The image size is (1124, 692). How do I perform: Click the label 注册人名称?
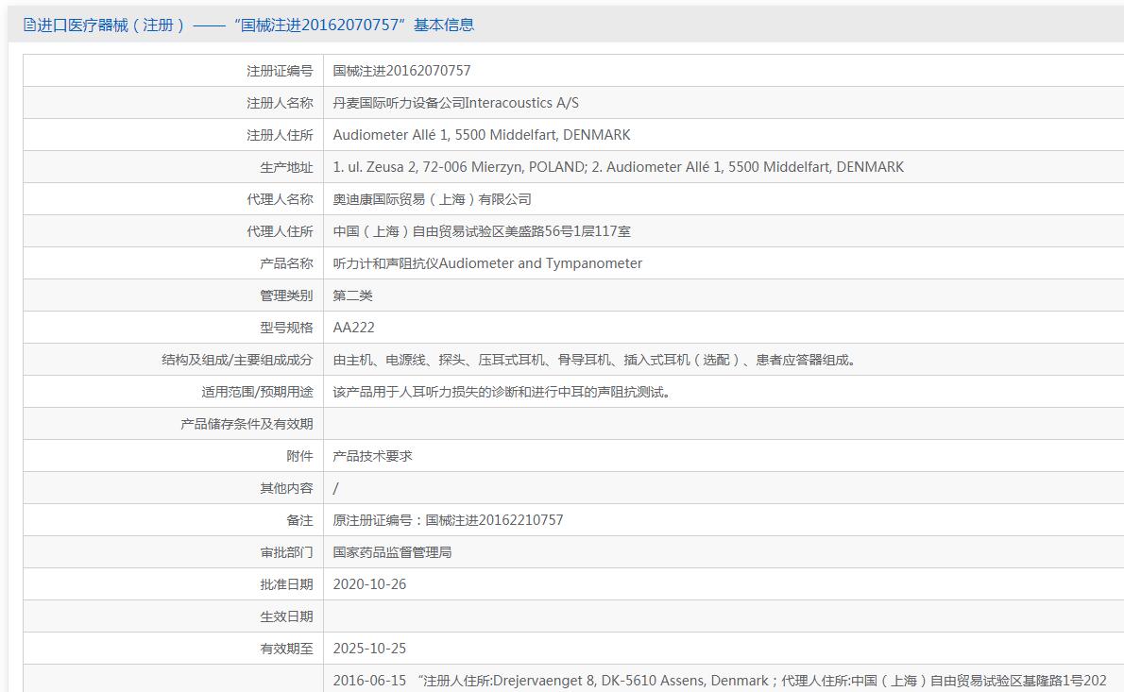280,103
